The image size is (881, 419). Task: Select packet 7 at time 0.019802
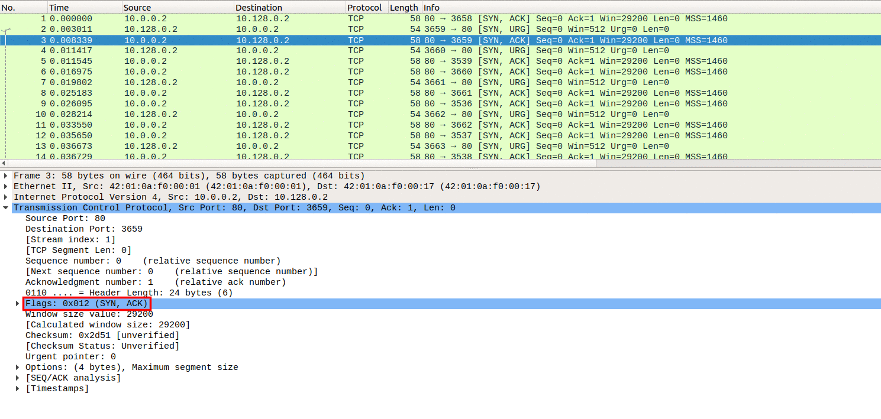tap(440, 83)
